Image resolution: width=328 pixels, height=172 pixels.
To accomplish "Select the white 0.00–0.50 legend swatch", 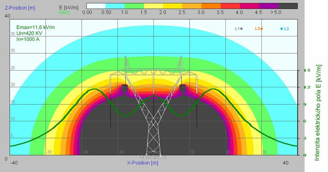I will 96,6.
